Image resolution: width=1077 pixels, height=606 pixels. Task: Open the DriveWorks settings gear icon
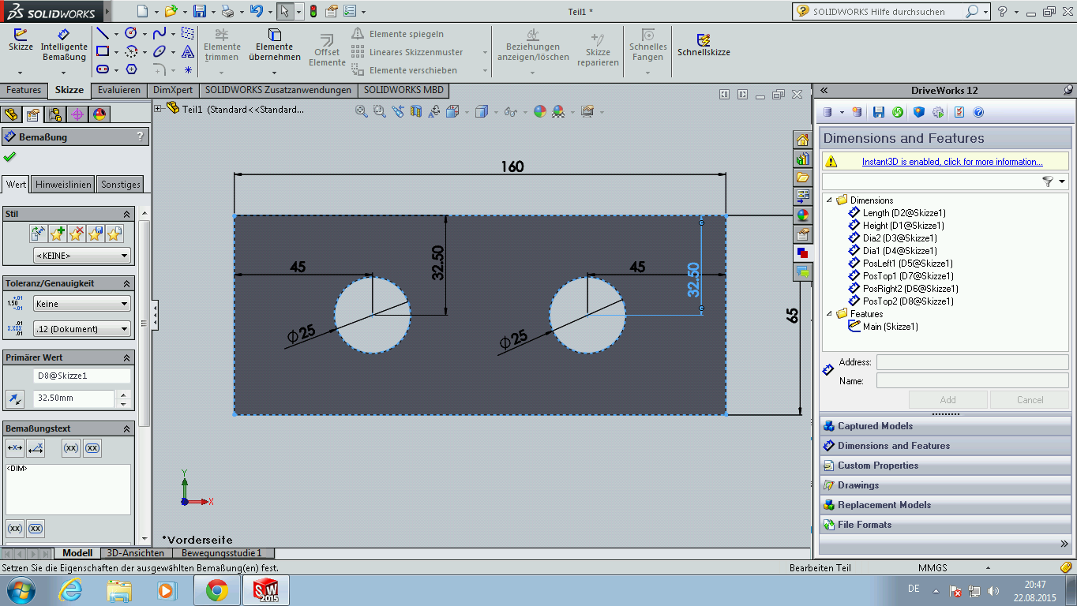(x=938, y=112)
